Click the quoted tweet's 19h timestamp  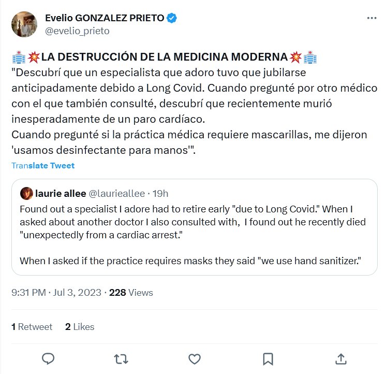point(161,194)
